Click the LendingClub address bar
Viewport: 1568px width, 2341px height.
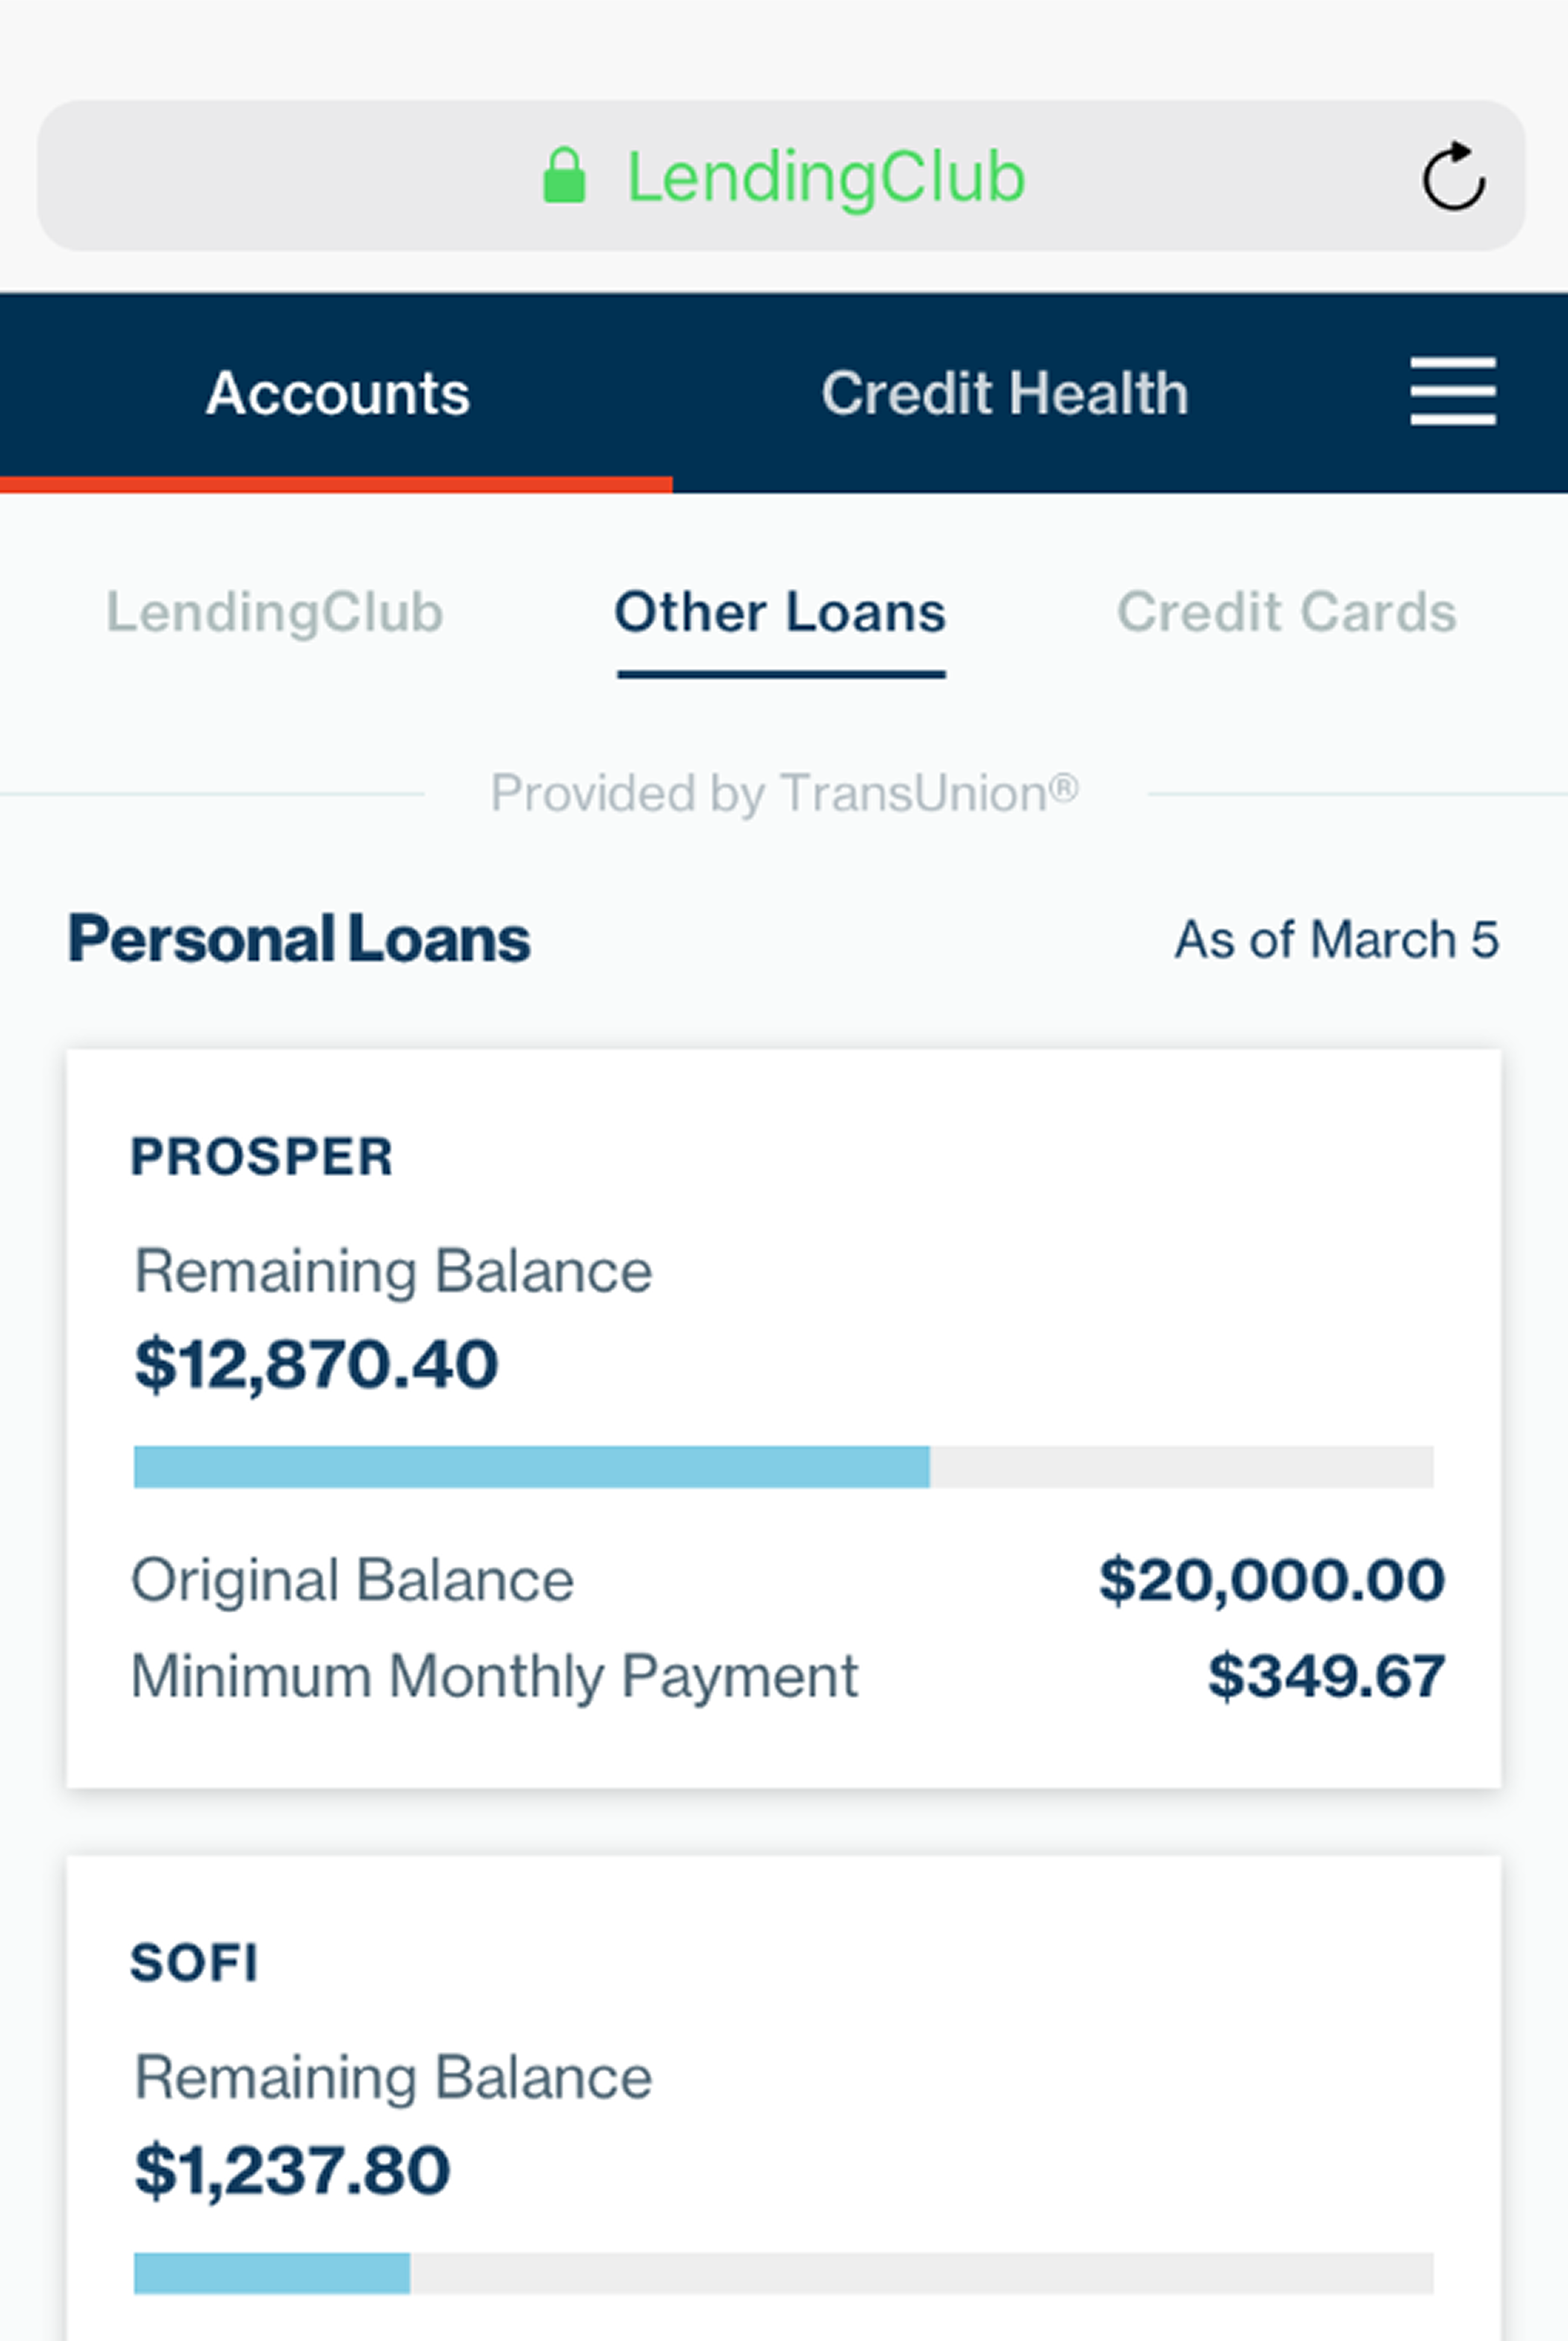(x=824, y=176)
